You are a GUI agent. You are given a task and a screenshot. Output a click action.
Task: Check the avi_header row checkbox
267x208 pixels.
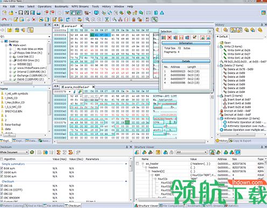[x=137, y=164]
